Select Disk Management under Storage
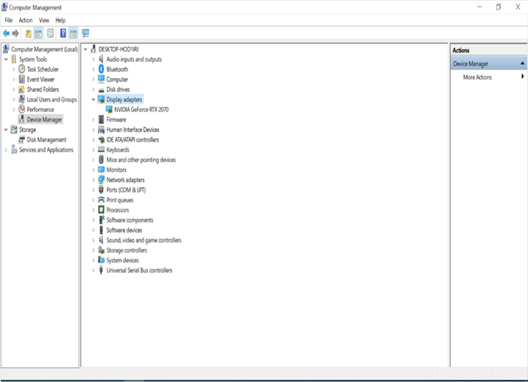This screenshot has height=382, width=528. (46, 140)
